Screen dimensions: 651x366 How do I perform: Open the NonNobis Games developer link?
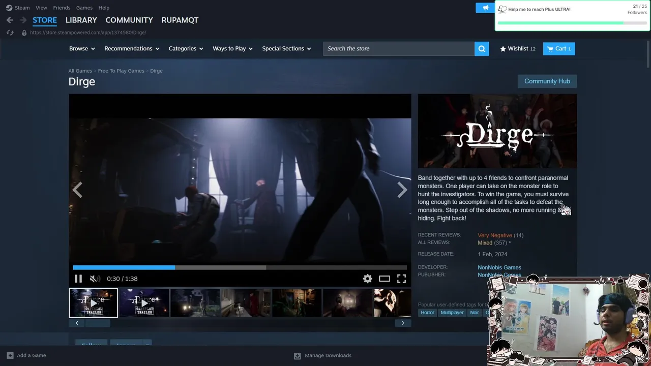499,267
